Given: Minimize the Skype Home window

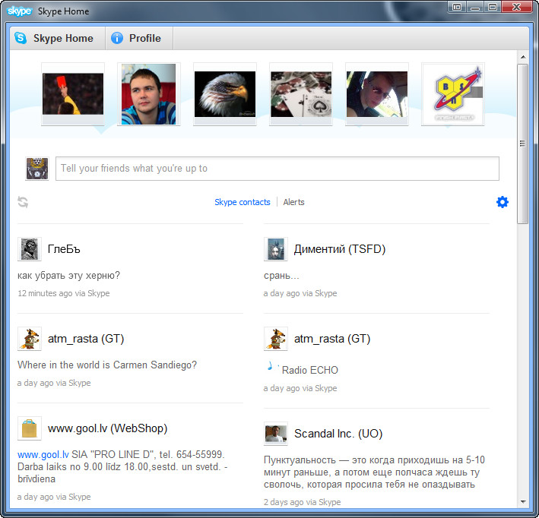Looking at the screenshot, I should (x=474, y=7).
